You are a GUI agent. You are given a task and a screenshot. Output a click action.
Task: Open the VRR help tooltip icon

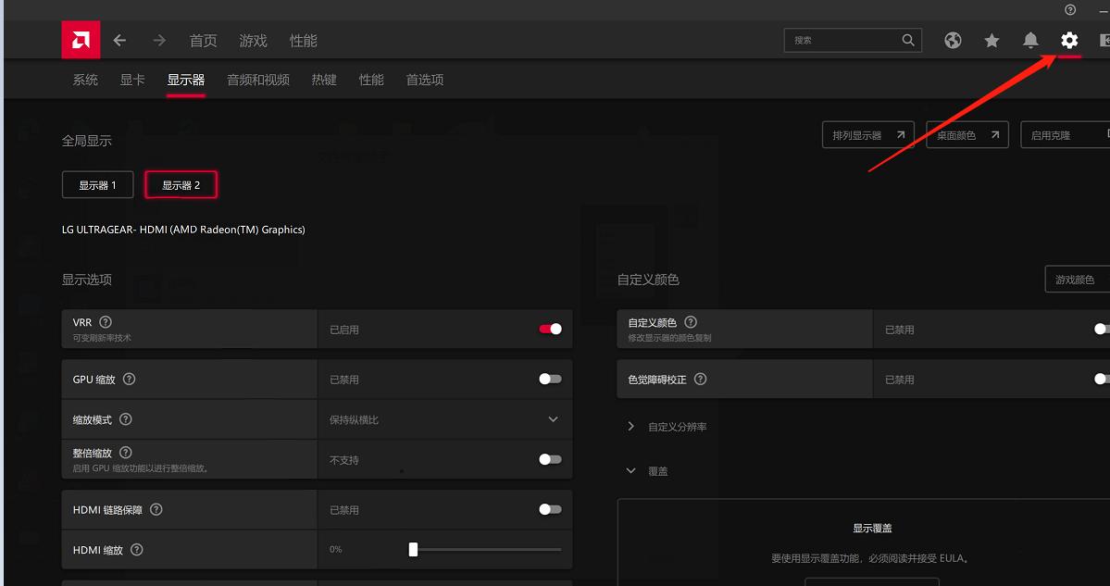pyautogui.click(x=104, y=322)
